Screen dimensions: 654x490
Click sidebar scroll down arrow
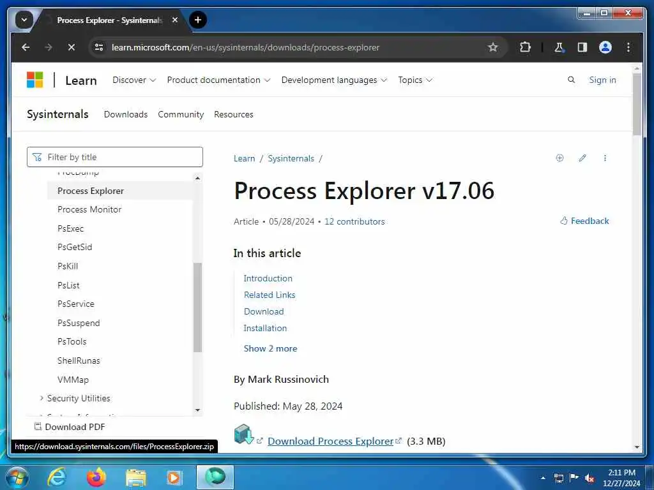[198, 410]
